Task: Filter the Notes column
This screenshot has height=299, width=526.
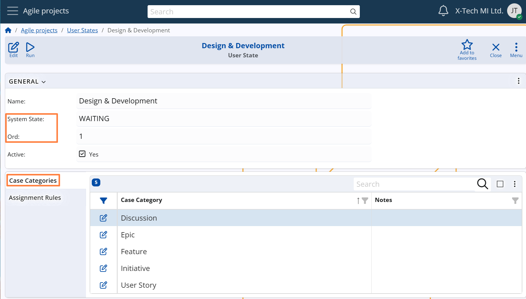Action: (x=515, y=200)
